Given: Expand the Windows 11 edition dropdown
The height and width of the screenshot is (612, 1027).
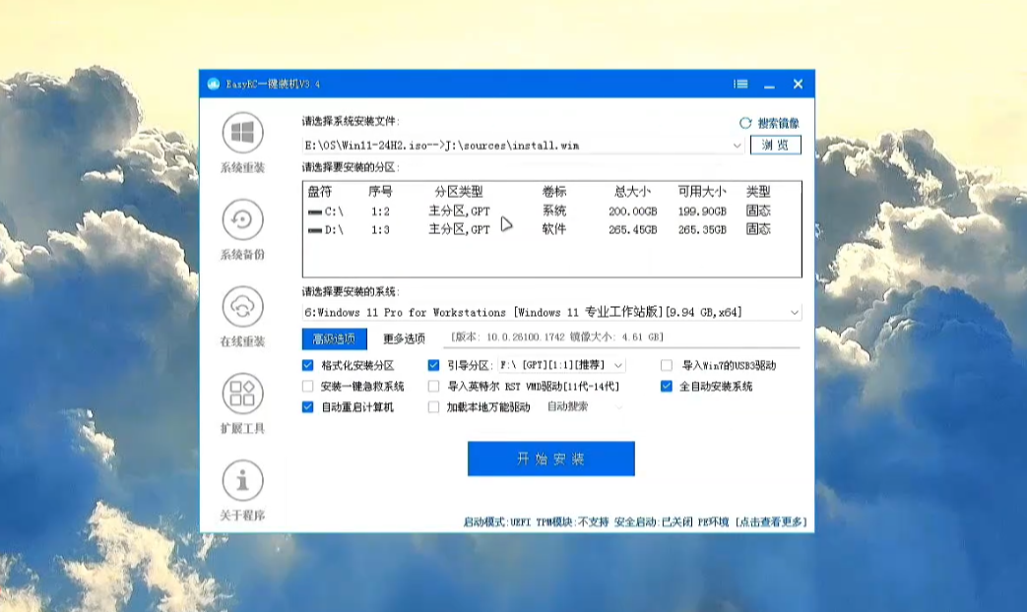Looking at the screenshot, I should [x=795, y=313].
